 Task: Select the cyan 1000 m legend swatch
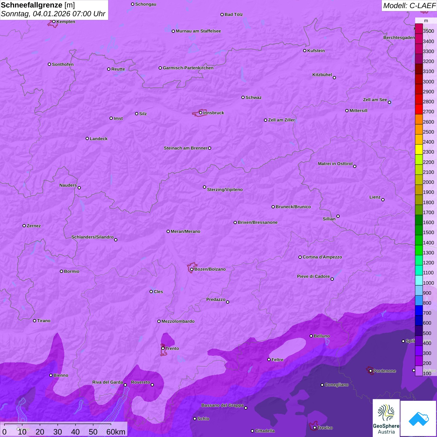click(x=419, y=280)
